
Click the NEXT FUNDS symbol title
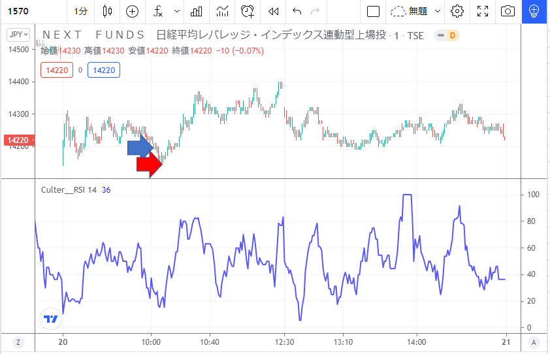point(214,35)
